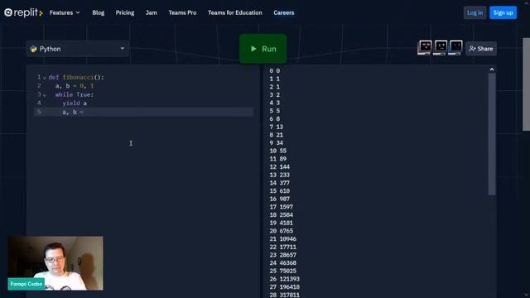Click output line '17 1597'
The height and width of the screenshot is (298, 530).
point(282,207)
